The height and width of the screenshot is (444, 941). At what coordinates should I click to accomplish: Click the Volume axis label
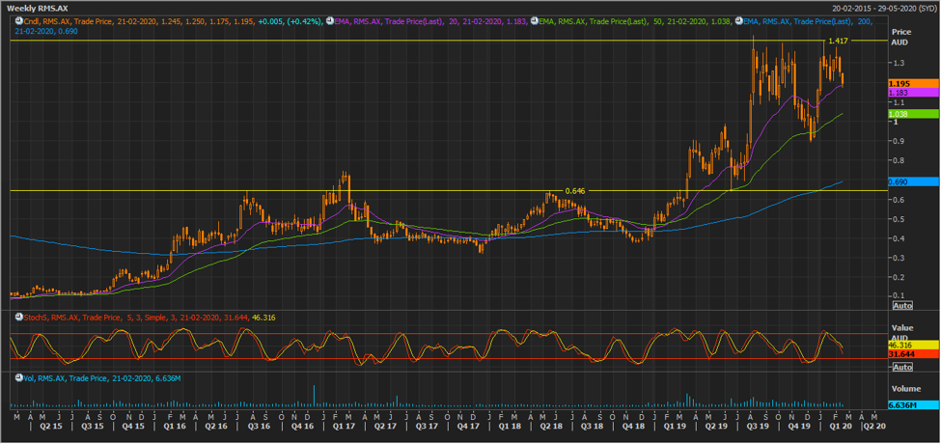(905, 389)
